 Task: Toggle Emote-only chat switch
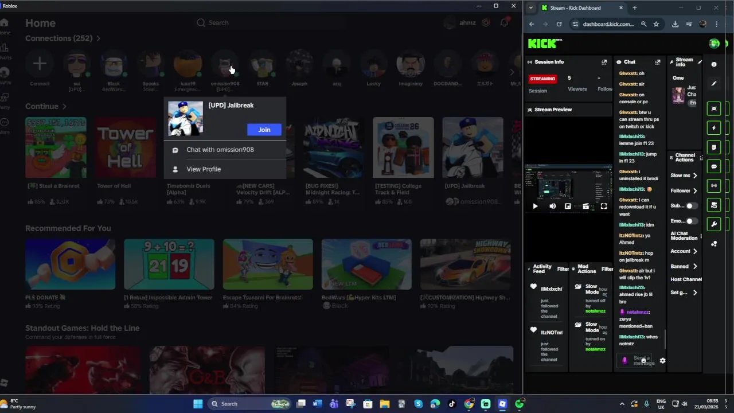[x=692, y=221]
